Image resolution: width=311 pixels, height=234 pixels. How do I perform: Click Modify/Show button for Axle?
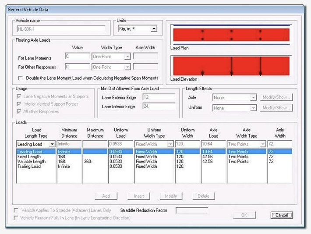[x=276, y=97]
